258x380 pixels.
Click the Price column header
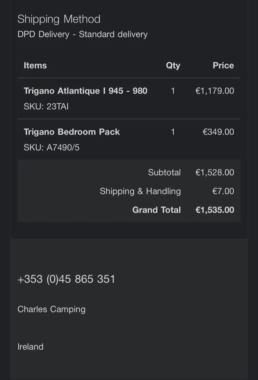223,66
